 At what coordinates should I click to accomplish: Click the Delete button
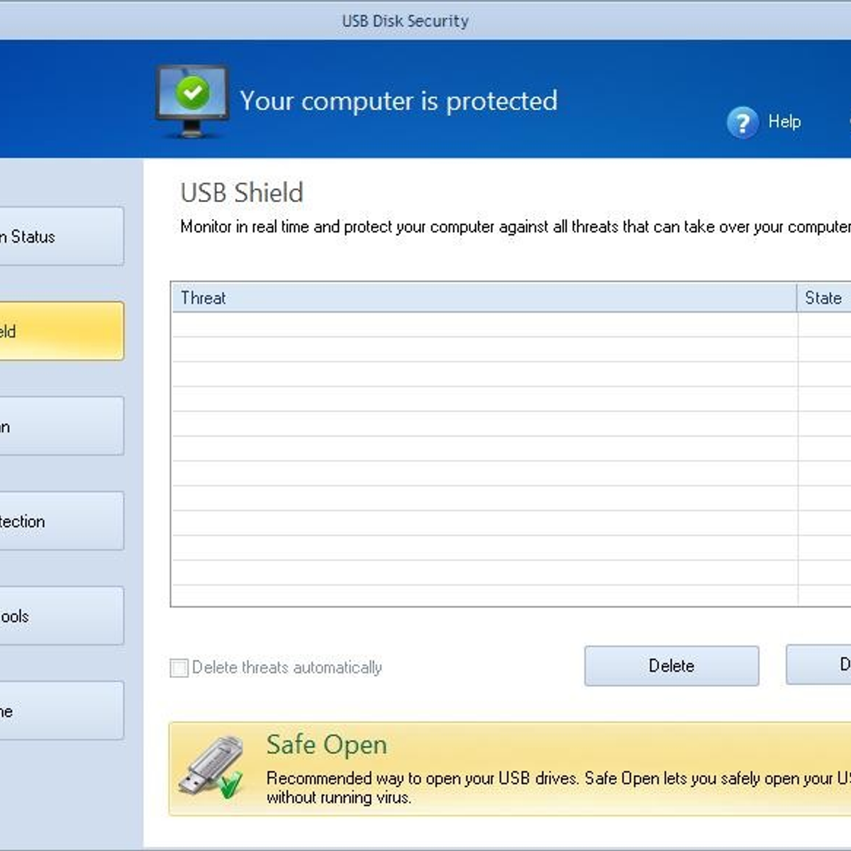click(672, 665)
